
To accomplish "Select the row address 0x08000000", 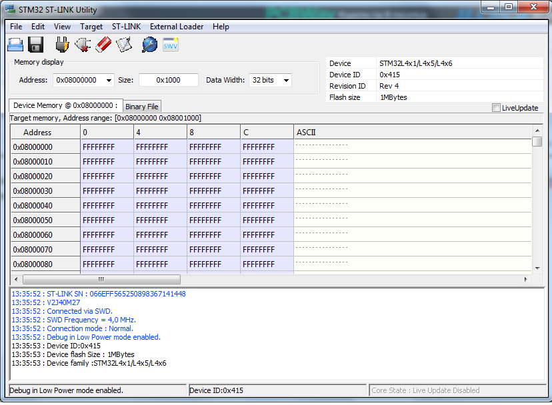I will pyautogui.click(x=45, y=147).
